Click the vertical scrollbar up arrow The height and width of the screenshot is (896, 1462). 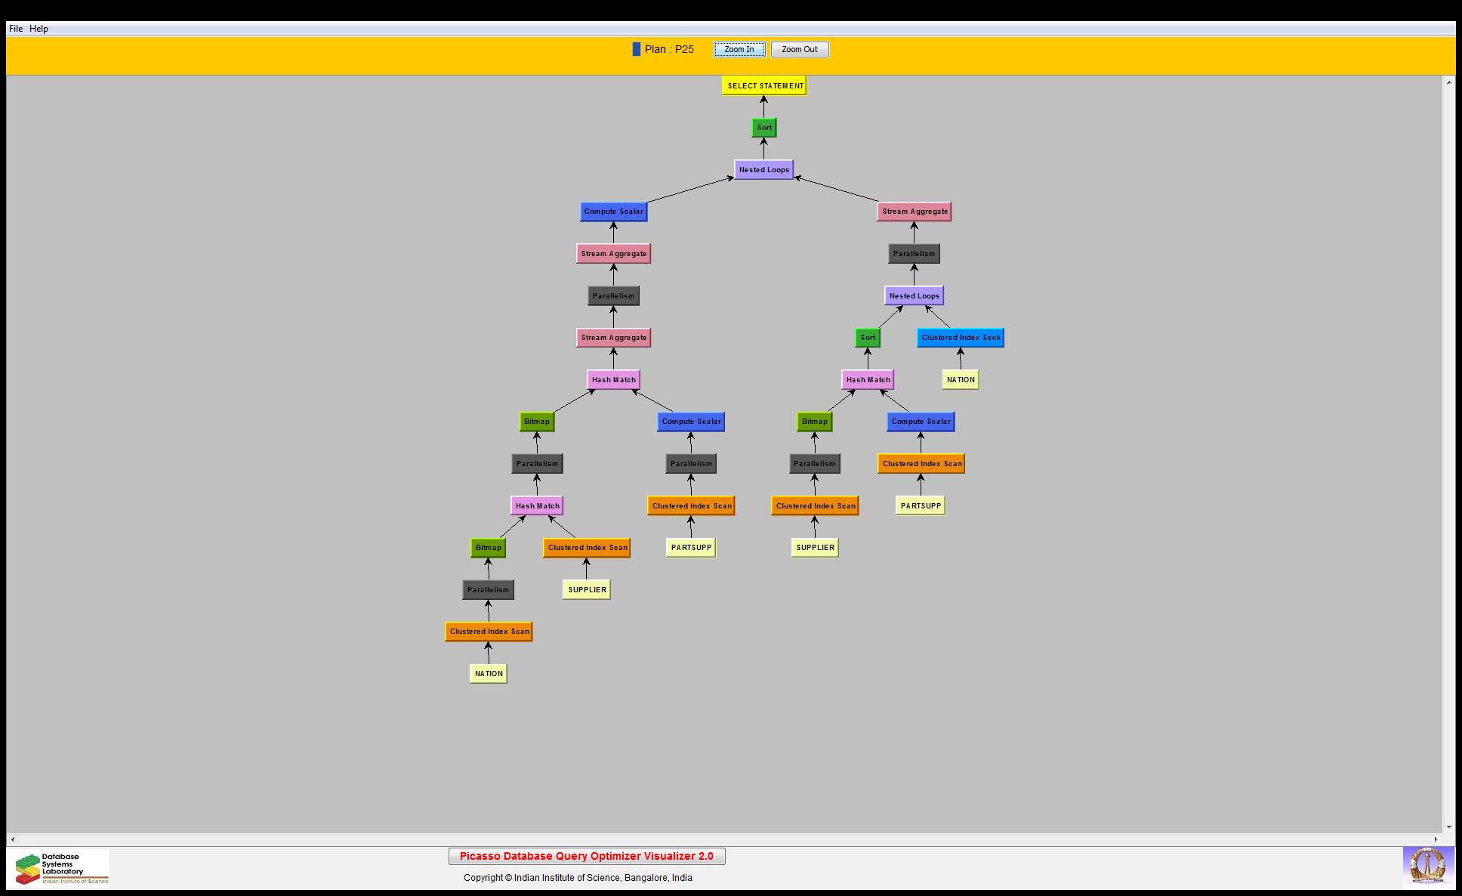(1448, 82)
